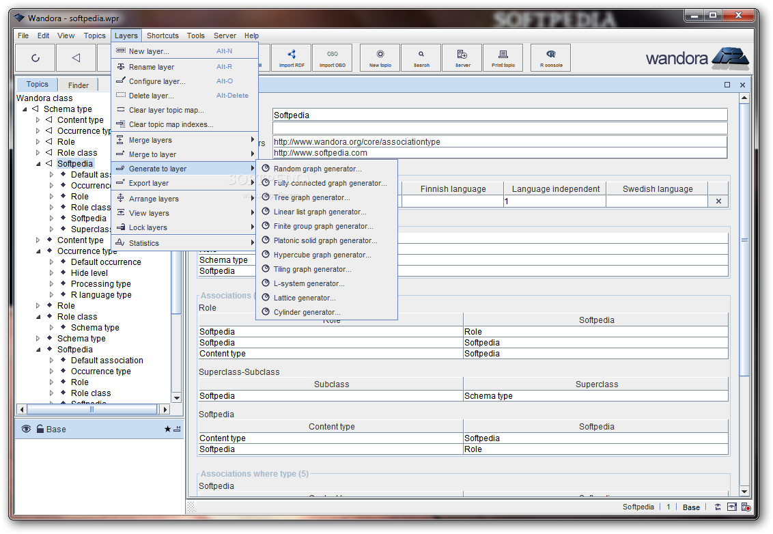Click tree scrollbar down arrow

[177, 398]
